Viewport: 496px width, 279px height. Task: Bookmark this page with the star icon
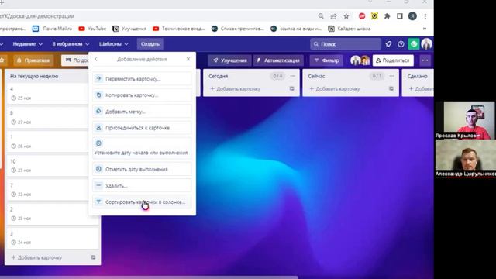click(346, 16)
